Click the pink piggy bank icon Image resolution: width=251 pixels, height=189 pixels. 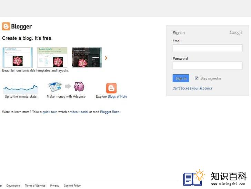(x=79, y=86)
